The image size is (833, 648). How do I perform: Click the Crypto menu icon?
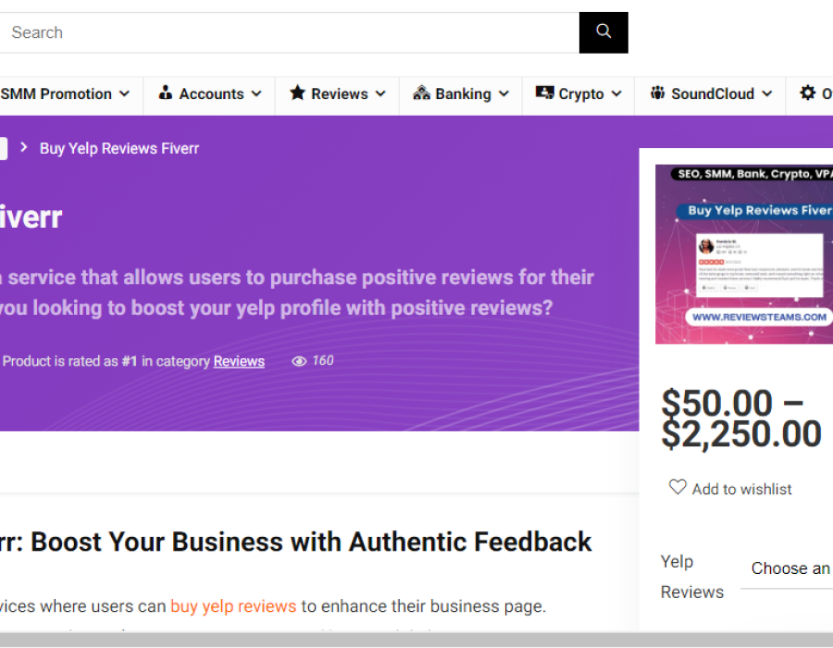click(x=544, y=93)
